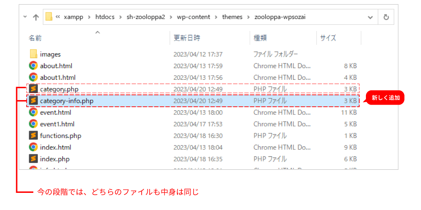Click the 11 KB size of event.html
Viewport: 421px width, 210px height.
349,112
